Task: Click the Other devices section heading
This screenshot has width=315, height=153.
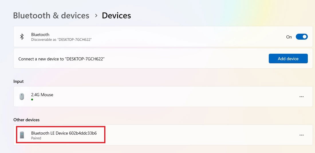Action: (27, 120)
